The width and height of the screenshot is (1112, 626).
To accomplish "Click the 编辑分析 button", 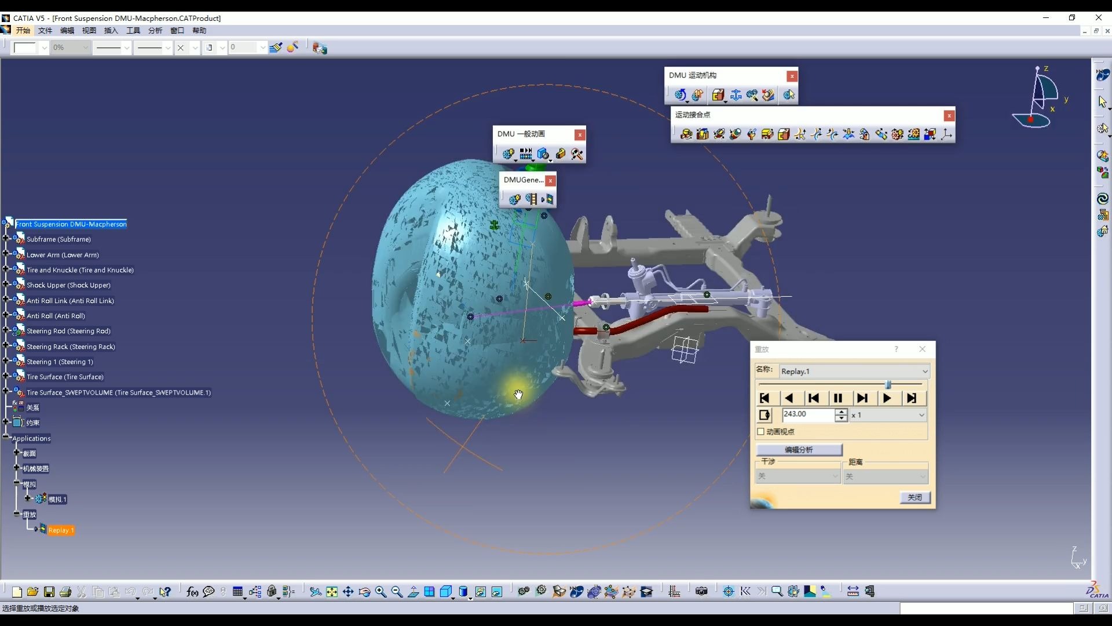I will point(799,450).
